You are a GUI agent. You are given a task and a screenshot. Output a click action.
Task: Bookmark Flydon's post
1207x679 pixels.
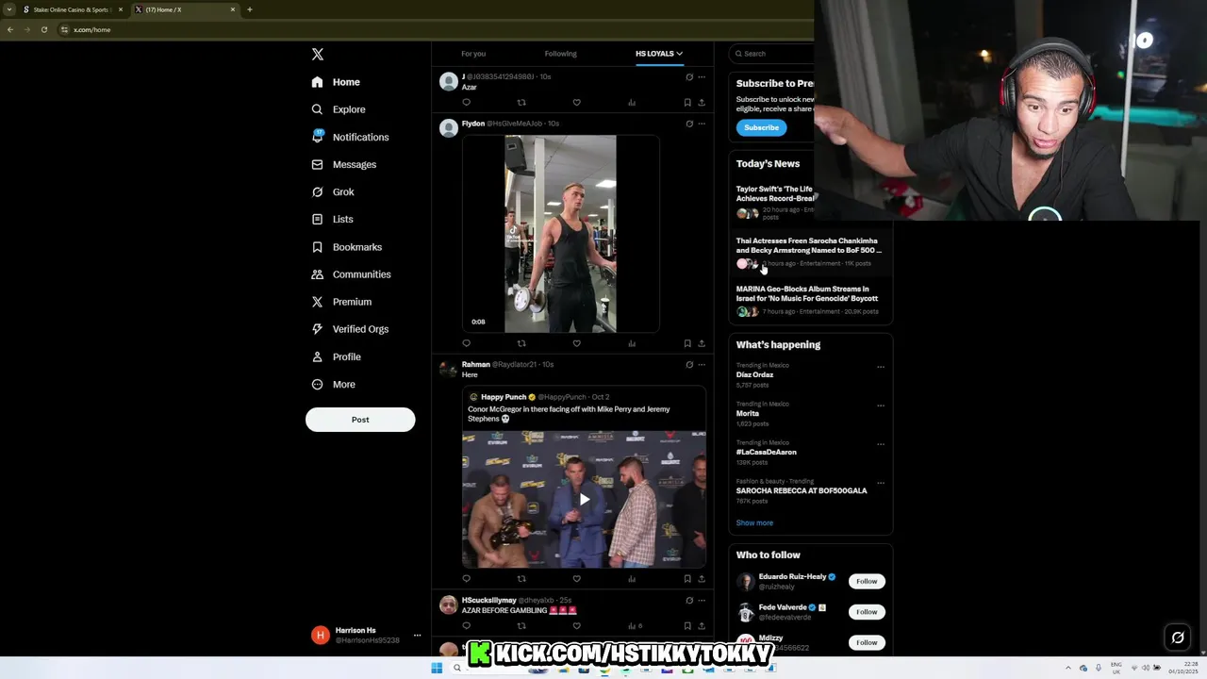click(687, 343)
